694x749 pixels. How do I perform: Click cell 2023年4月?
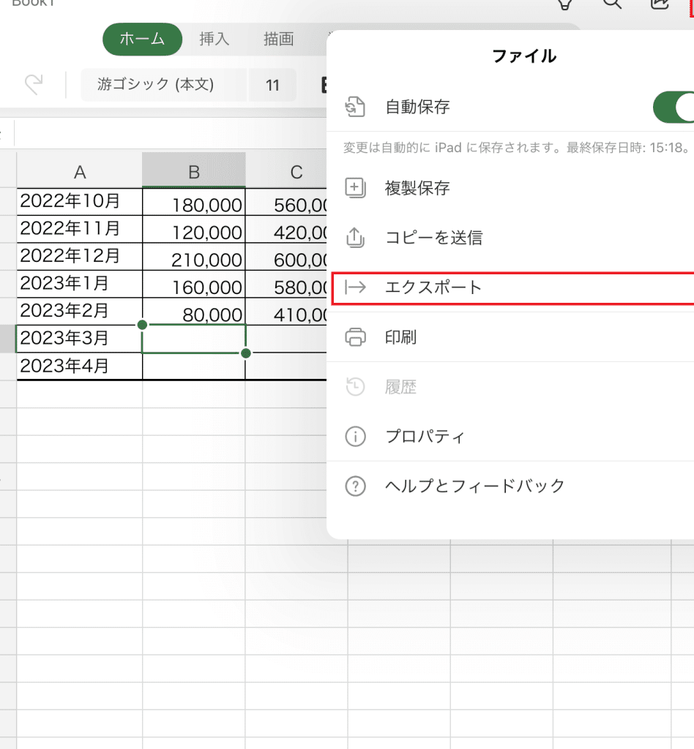[79, 366]
